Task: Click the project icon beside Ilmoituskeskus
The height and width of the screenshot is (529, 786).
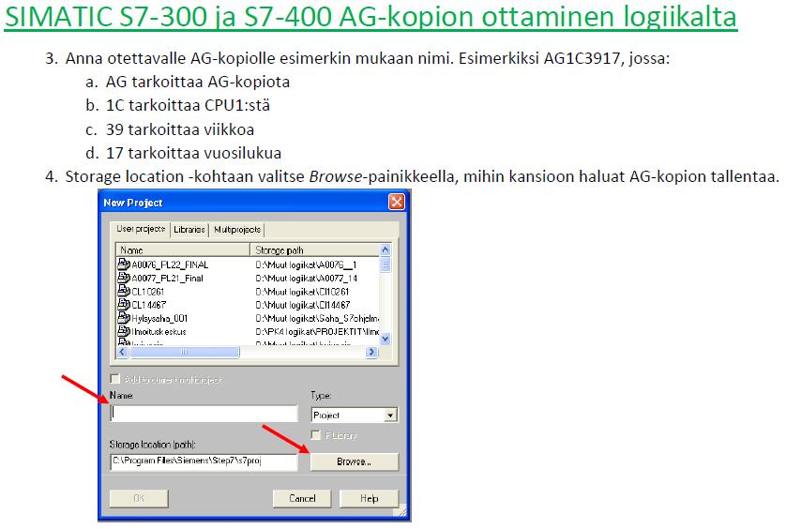Action: click(123, 331)
